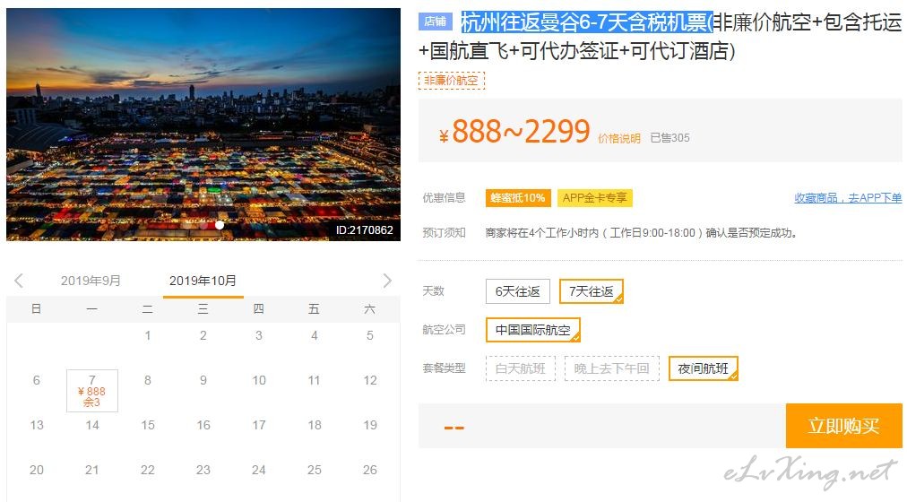The image size is (907, 502).
Task: Click calendar date 8
Action: pos(148,380)
